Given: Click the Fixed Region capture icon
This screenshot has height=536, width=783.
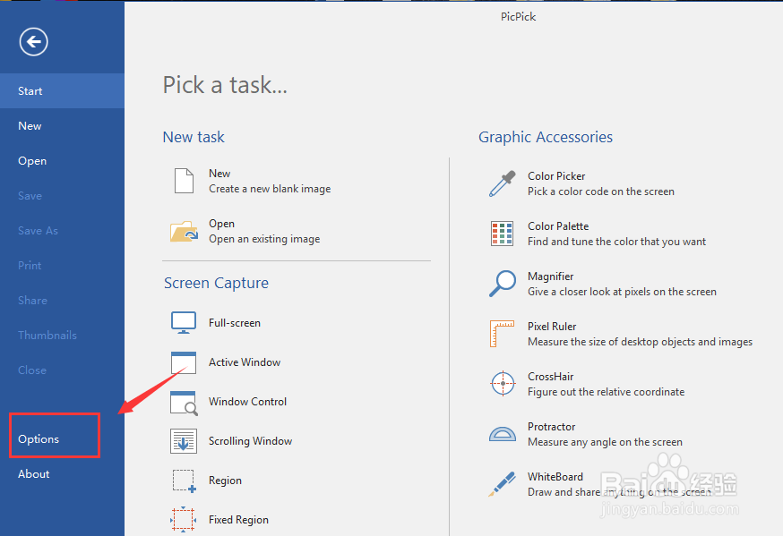Looking at the screenshot, I should [184, 519].
